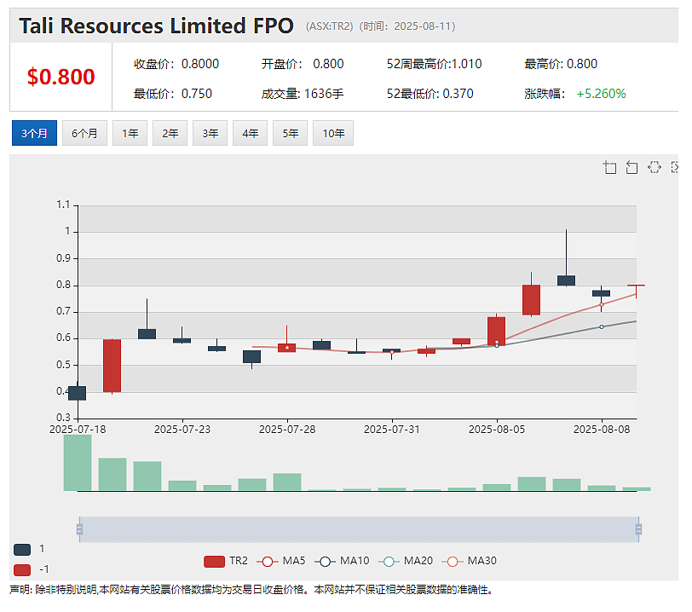Click the 最低价: 0.750 value
Image resolution: width=692 pixels, height=612 pixels.
click(x=173, y=94)
